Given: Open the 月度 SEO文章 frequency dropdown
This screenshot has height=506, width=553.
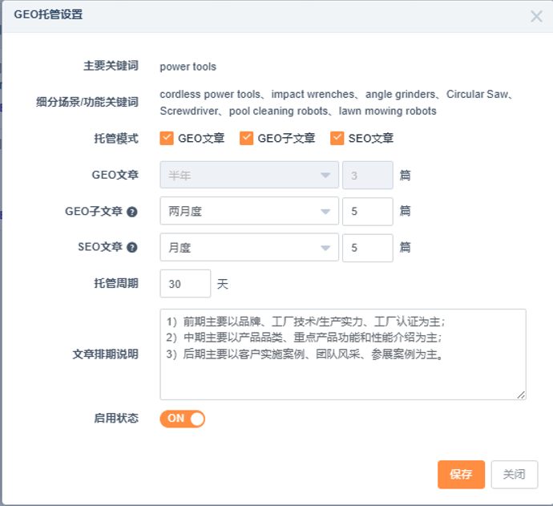Looking at the screenshot, I should 249,247.
